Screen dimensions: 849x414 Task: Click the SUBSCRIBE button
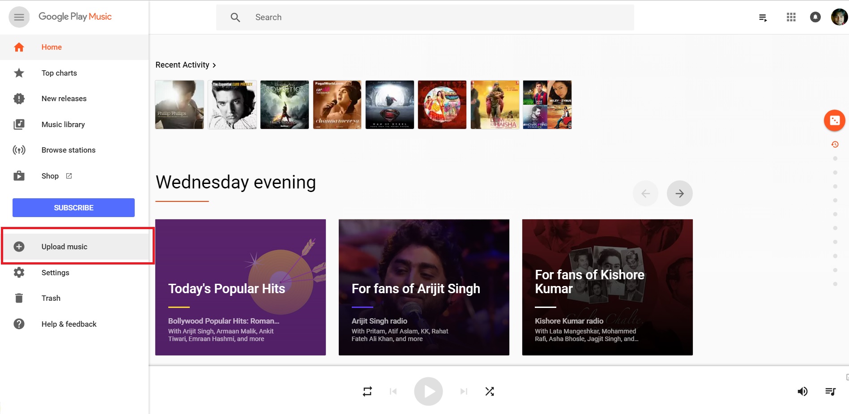73,208
